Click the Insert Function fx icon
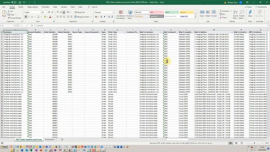This screenshot has width=270, height=152. tap(32, 25)
